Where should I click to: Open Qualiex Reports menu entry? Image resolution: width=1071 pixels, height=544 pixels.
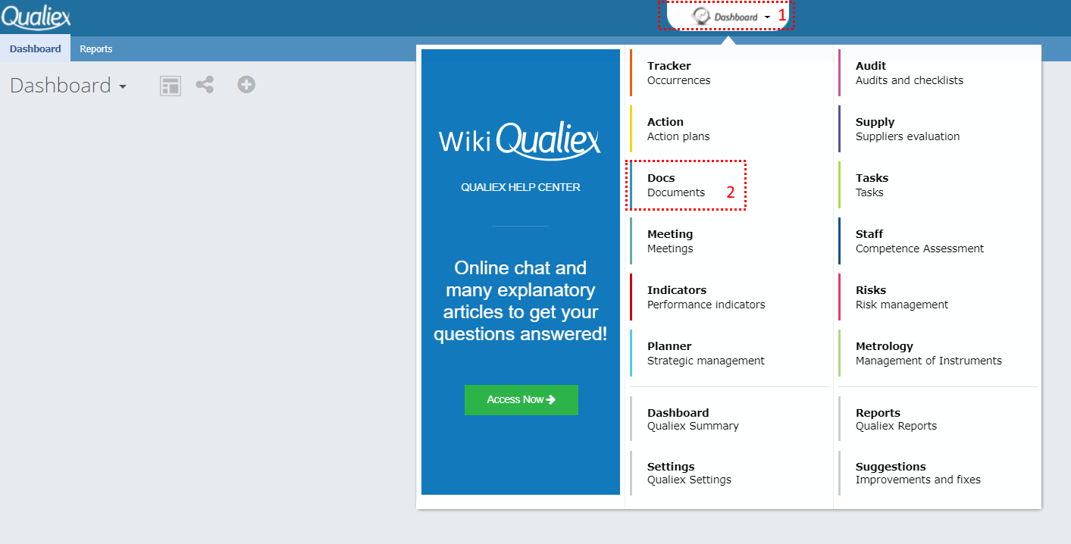938,419
